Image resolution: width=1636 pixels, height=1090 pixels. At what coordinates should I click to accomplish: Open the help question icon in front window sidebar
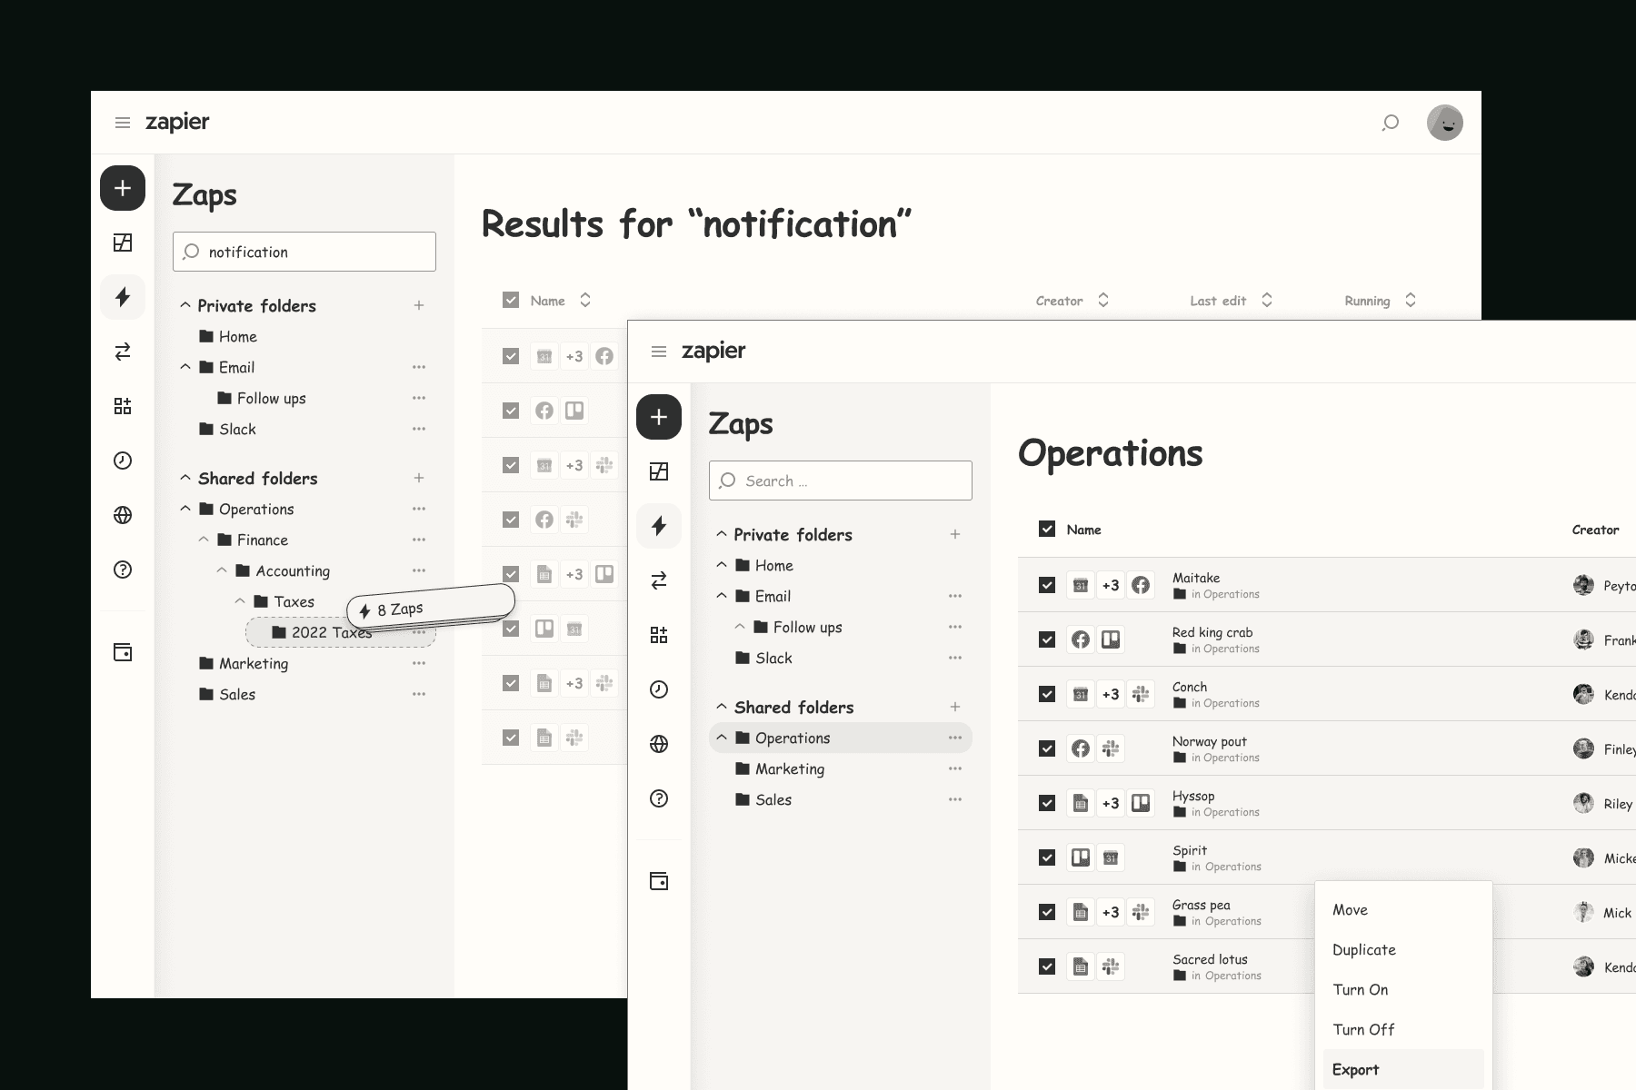[x=659, y=798]
